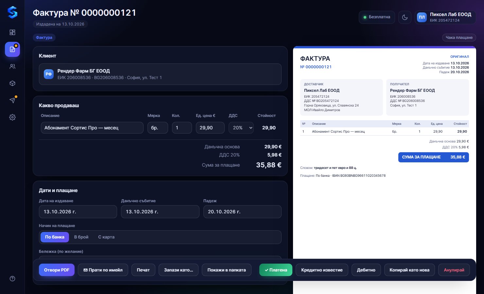Screen dimensions: 484x294
Task: Click the Фактура type tag
Action: click(x=44, y=38)
